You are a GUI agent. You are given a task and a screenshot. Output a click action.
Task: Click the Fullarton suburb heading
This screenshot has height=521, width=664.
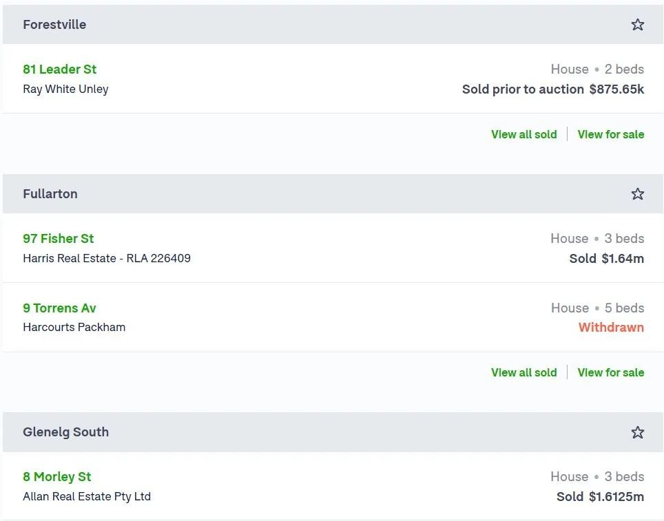click(50, 194)
